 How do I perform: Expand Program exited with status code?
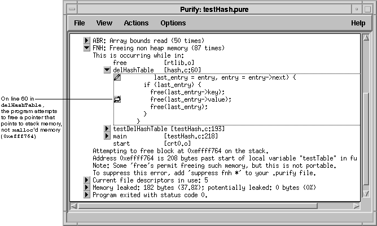point(86,195)
